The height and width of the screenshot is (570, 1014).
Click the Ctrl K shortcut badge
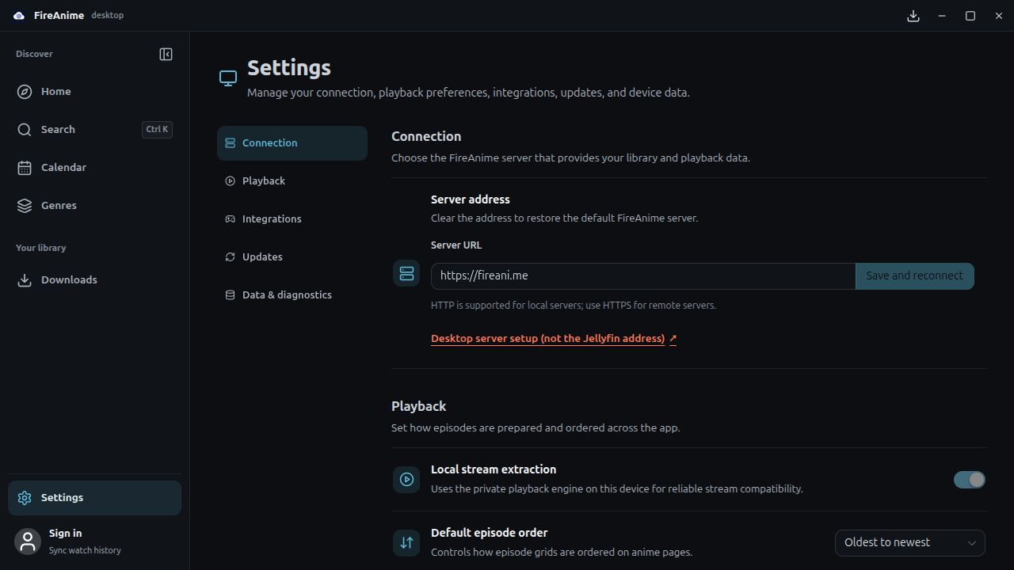[157, 130]
